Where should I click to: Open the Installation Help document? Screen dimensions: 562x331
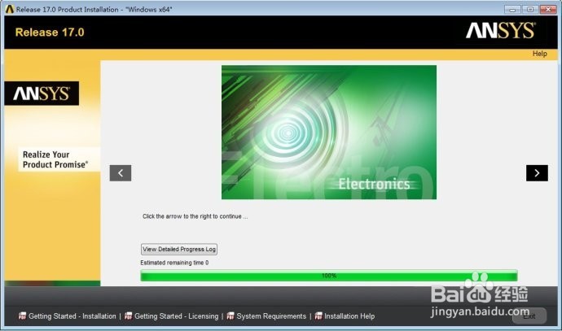[349, 316]
